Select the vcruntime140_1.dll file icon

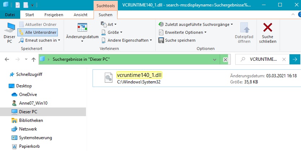click(x=107, y=78)
